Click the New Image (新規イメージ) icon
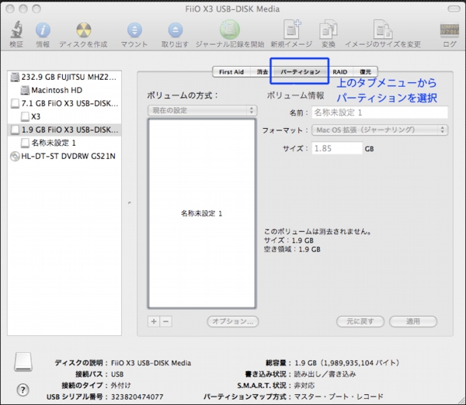Screen dimensions: 466x405 point(291,30)
